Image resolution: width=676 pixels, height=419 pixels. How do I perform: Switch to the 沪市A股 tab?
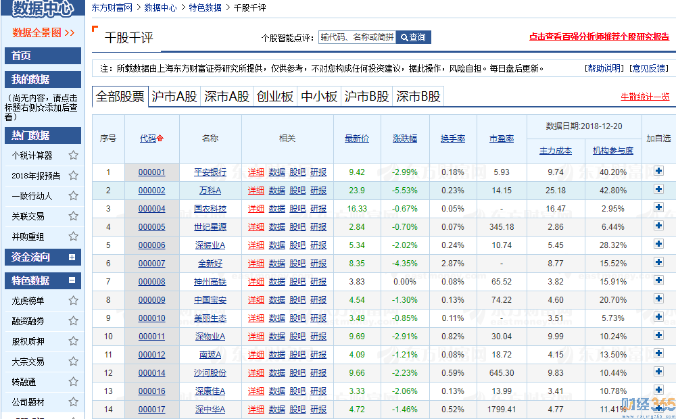tap(174, 96)
